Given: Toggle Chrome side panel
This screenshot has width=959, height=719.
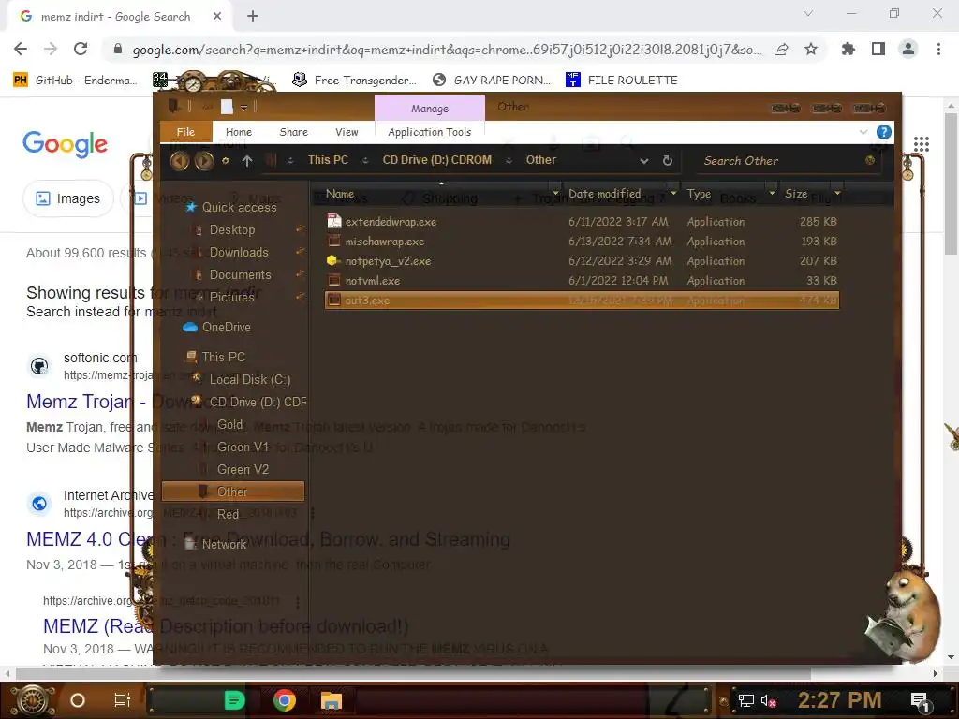Looking at the screenshot, I should (x=878, y=49).
